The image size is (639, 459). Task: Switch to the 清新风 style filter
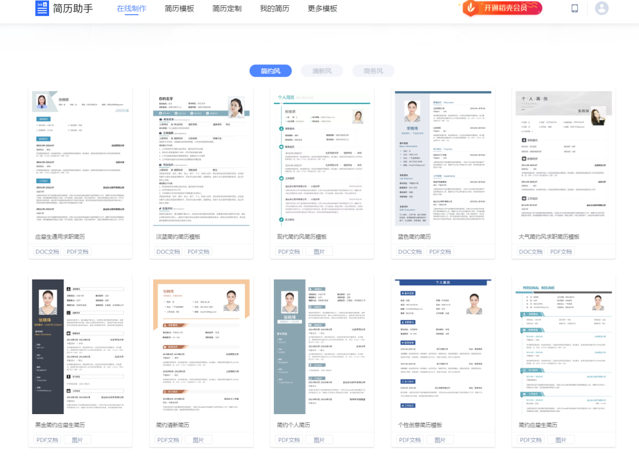pyautogui.click(x=321, y=70)
